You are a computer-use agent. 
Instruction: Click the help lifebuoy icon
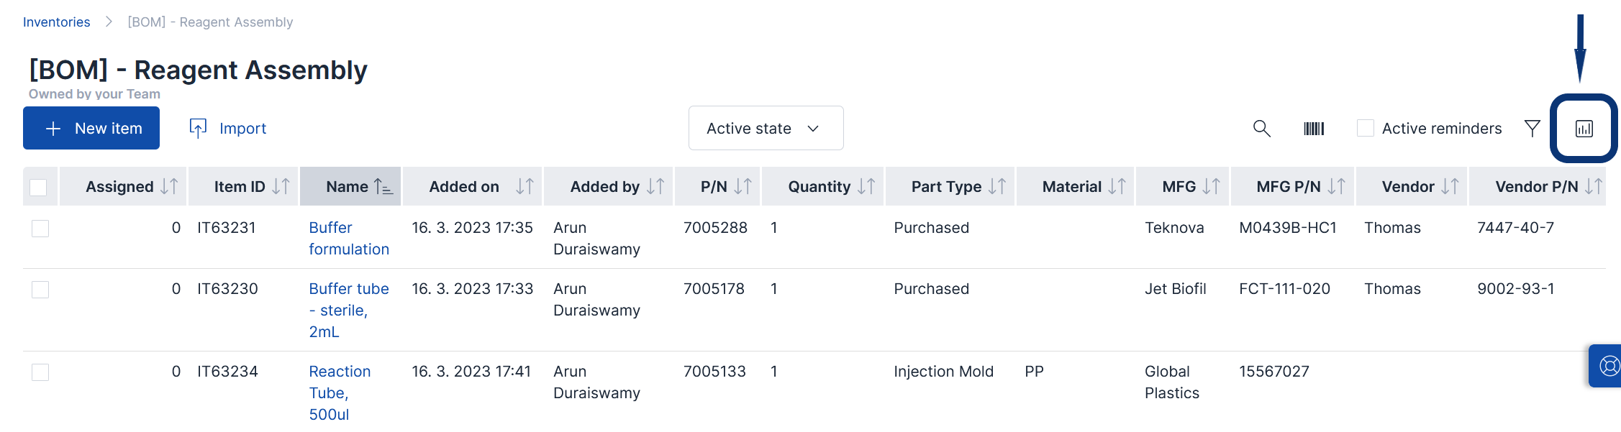1609,366
